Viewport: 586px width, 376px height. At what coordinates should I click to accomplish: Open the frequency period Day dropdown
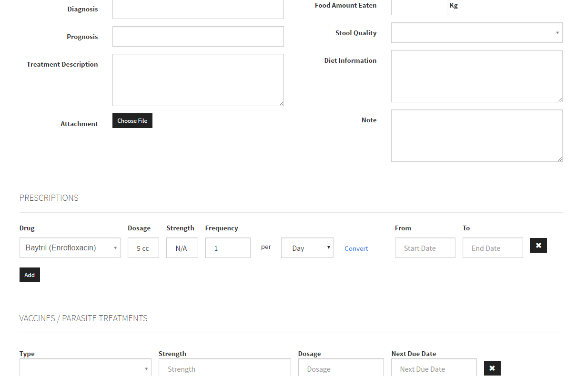click(307, 248)
